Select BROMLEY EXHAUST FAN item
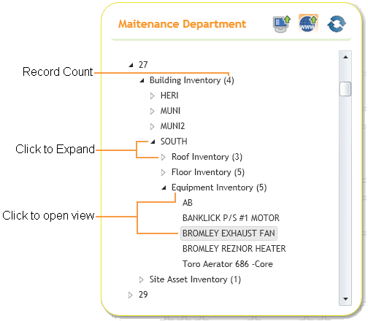Viewport: 368px width, 321px height. click(x=229, y=233)
